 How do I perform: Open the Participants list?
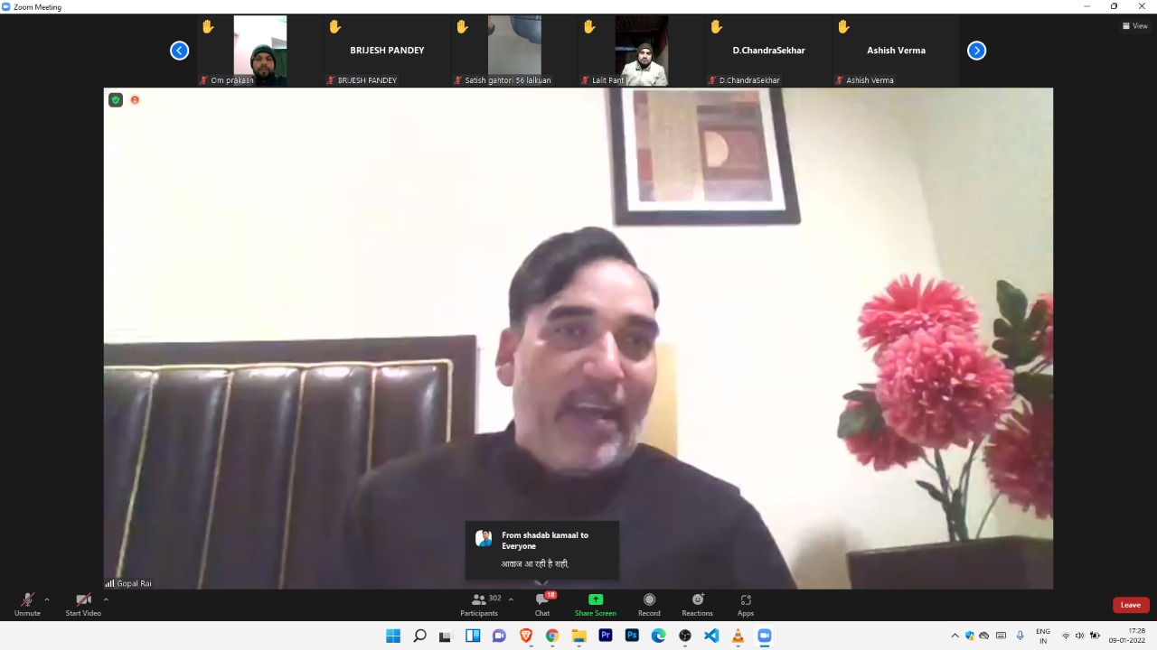point(479,603)
